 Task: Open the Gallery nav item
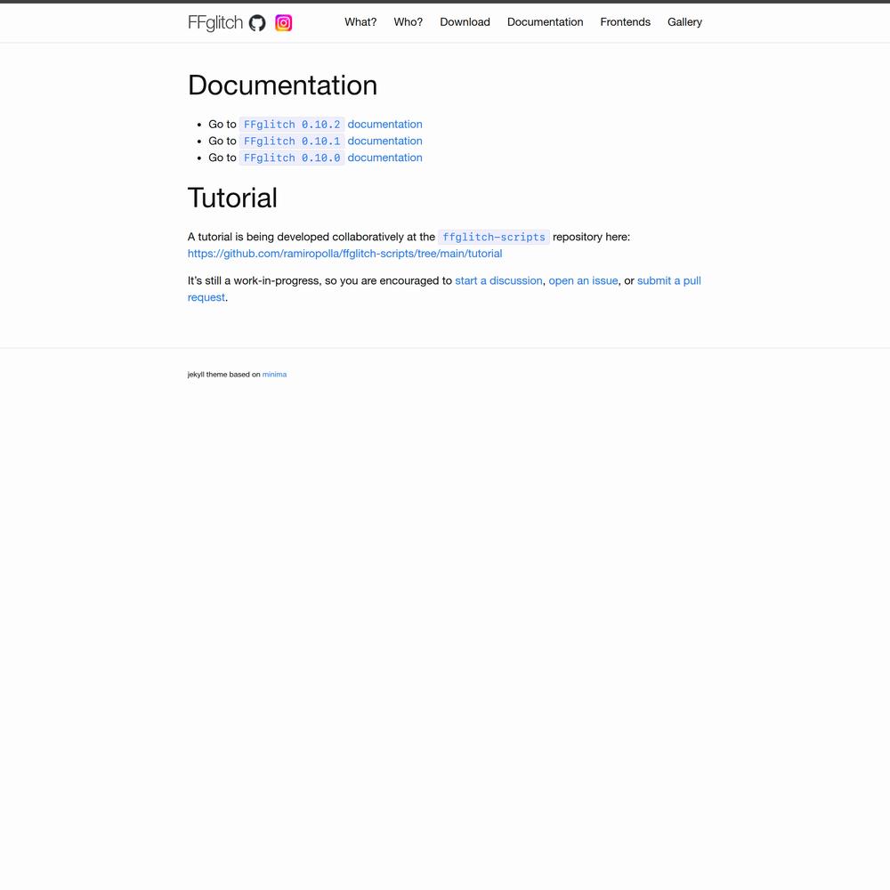pyautogui.click(x=684, y=22)
